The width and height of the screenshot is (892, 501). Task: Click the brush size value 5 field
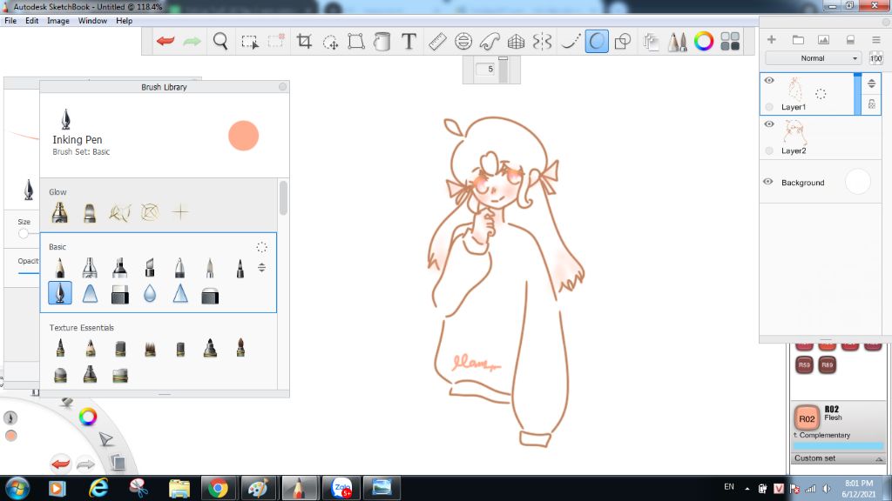[487, 70]
